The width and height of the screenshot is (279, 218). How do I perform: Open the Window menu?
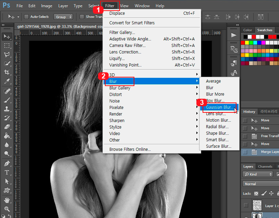click(x=142, y=6)
